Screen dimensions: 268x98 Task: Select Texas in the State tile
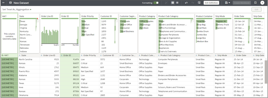[x=23, y=21]
